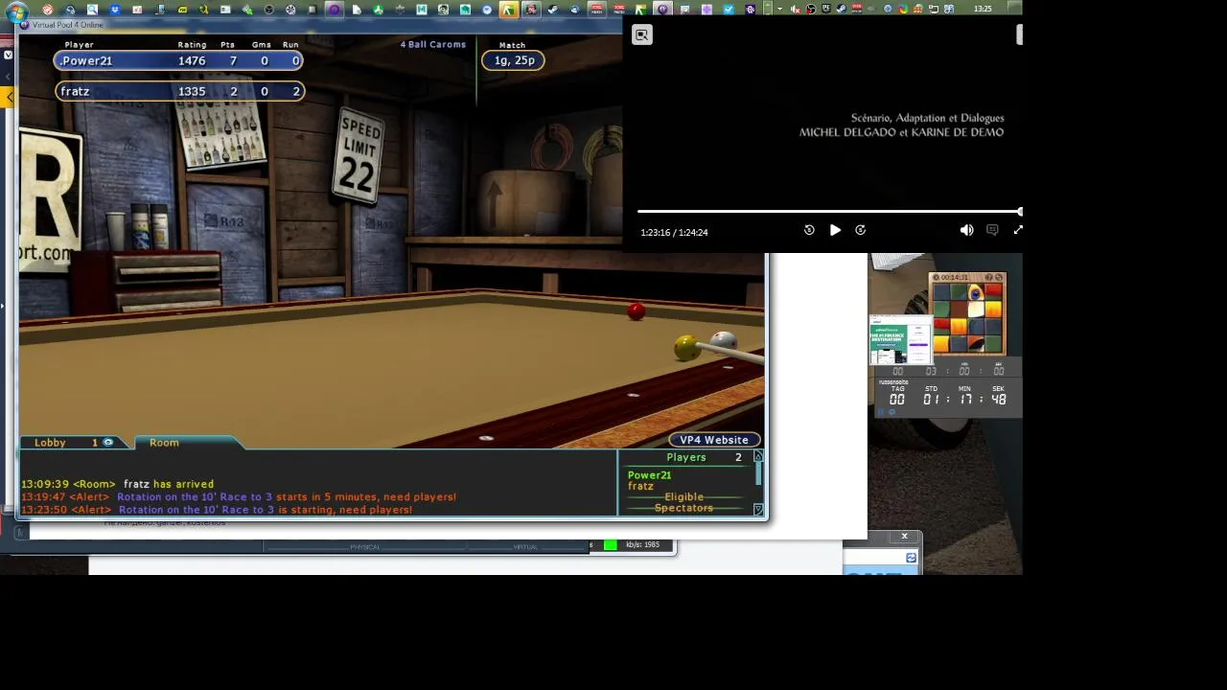
Task: Toggle captions in the video player
Action: (992, 230)
